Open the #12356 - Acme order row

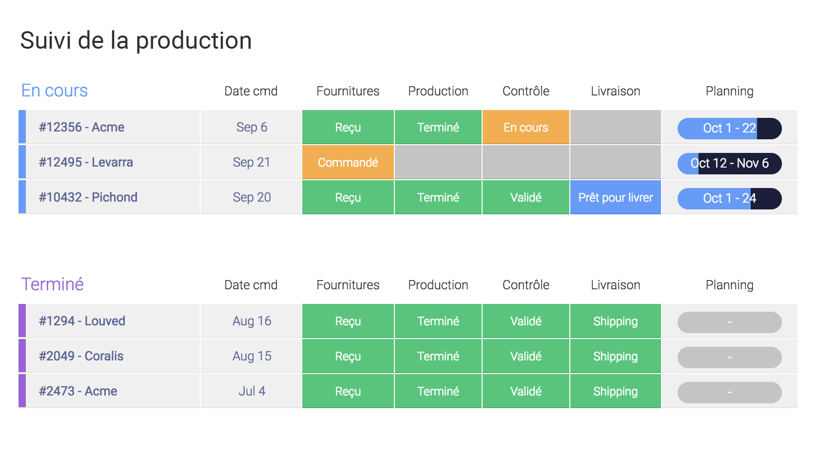pos(408,127)
